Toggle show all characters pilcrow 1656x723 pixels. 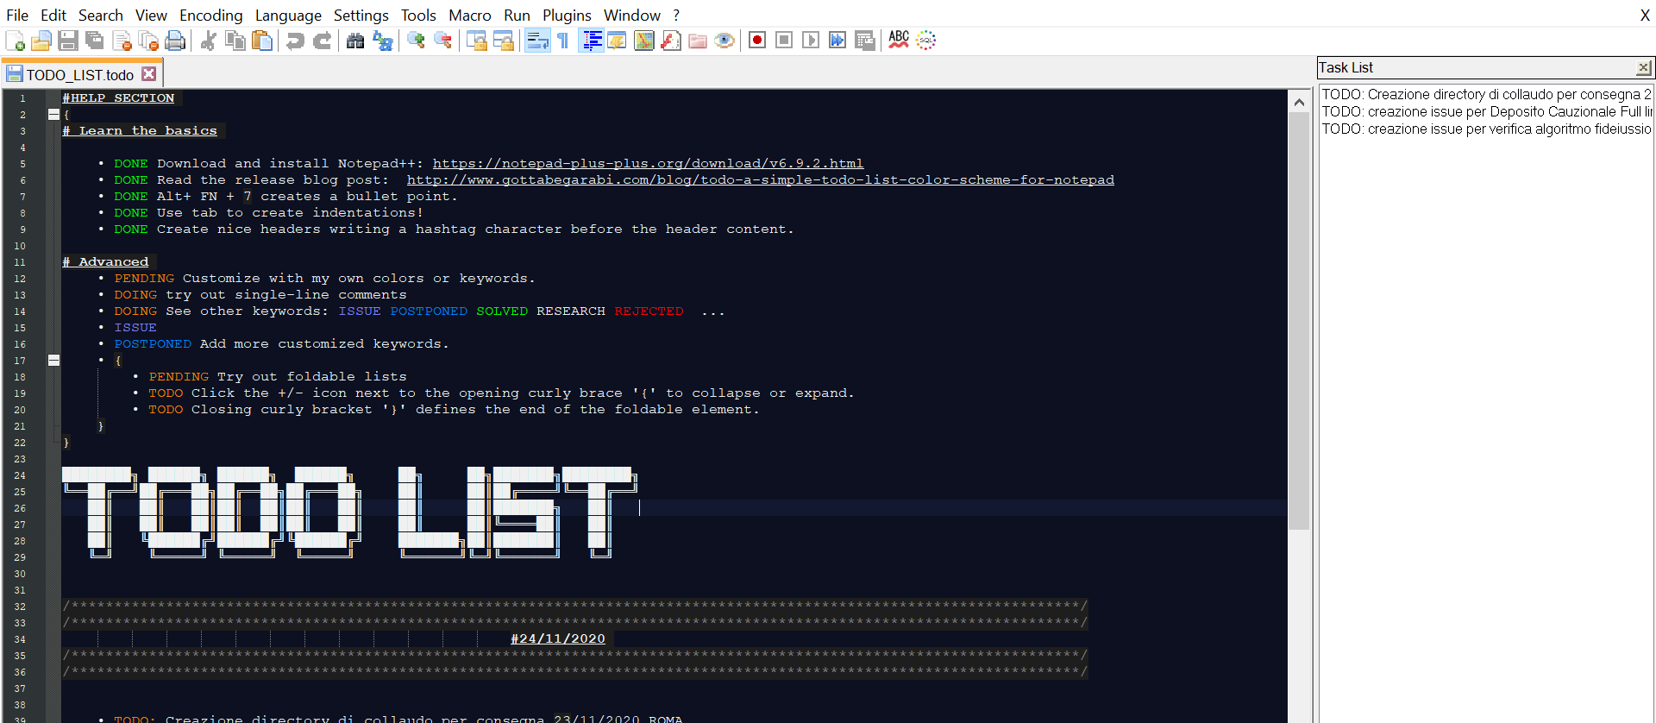tap(563, 41)
